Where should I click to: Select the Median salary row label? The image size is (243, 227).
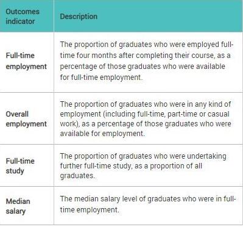coord(18,206)
